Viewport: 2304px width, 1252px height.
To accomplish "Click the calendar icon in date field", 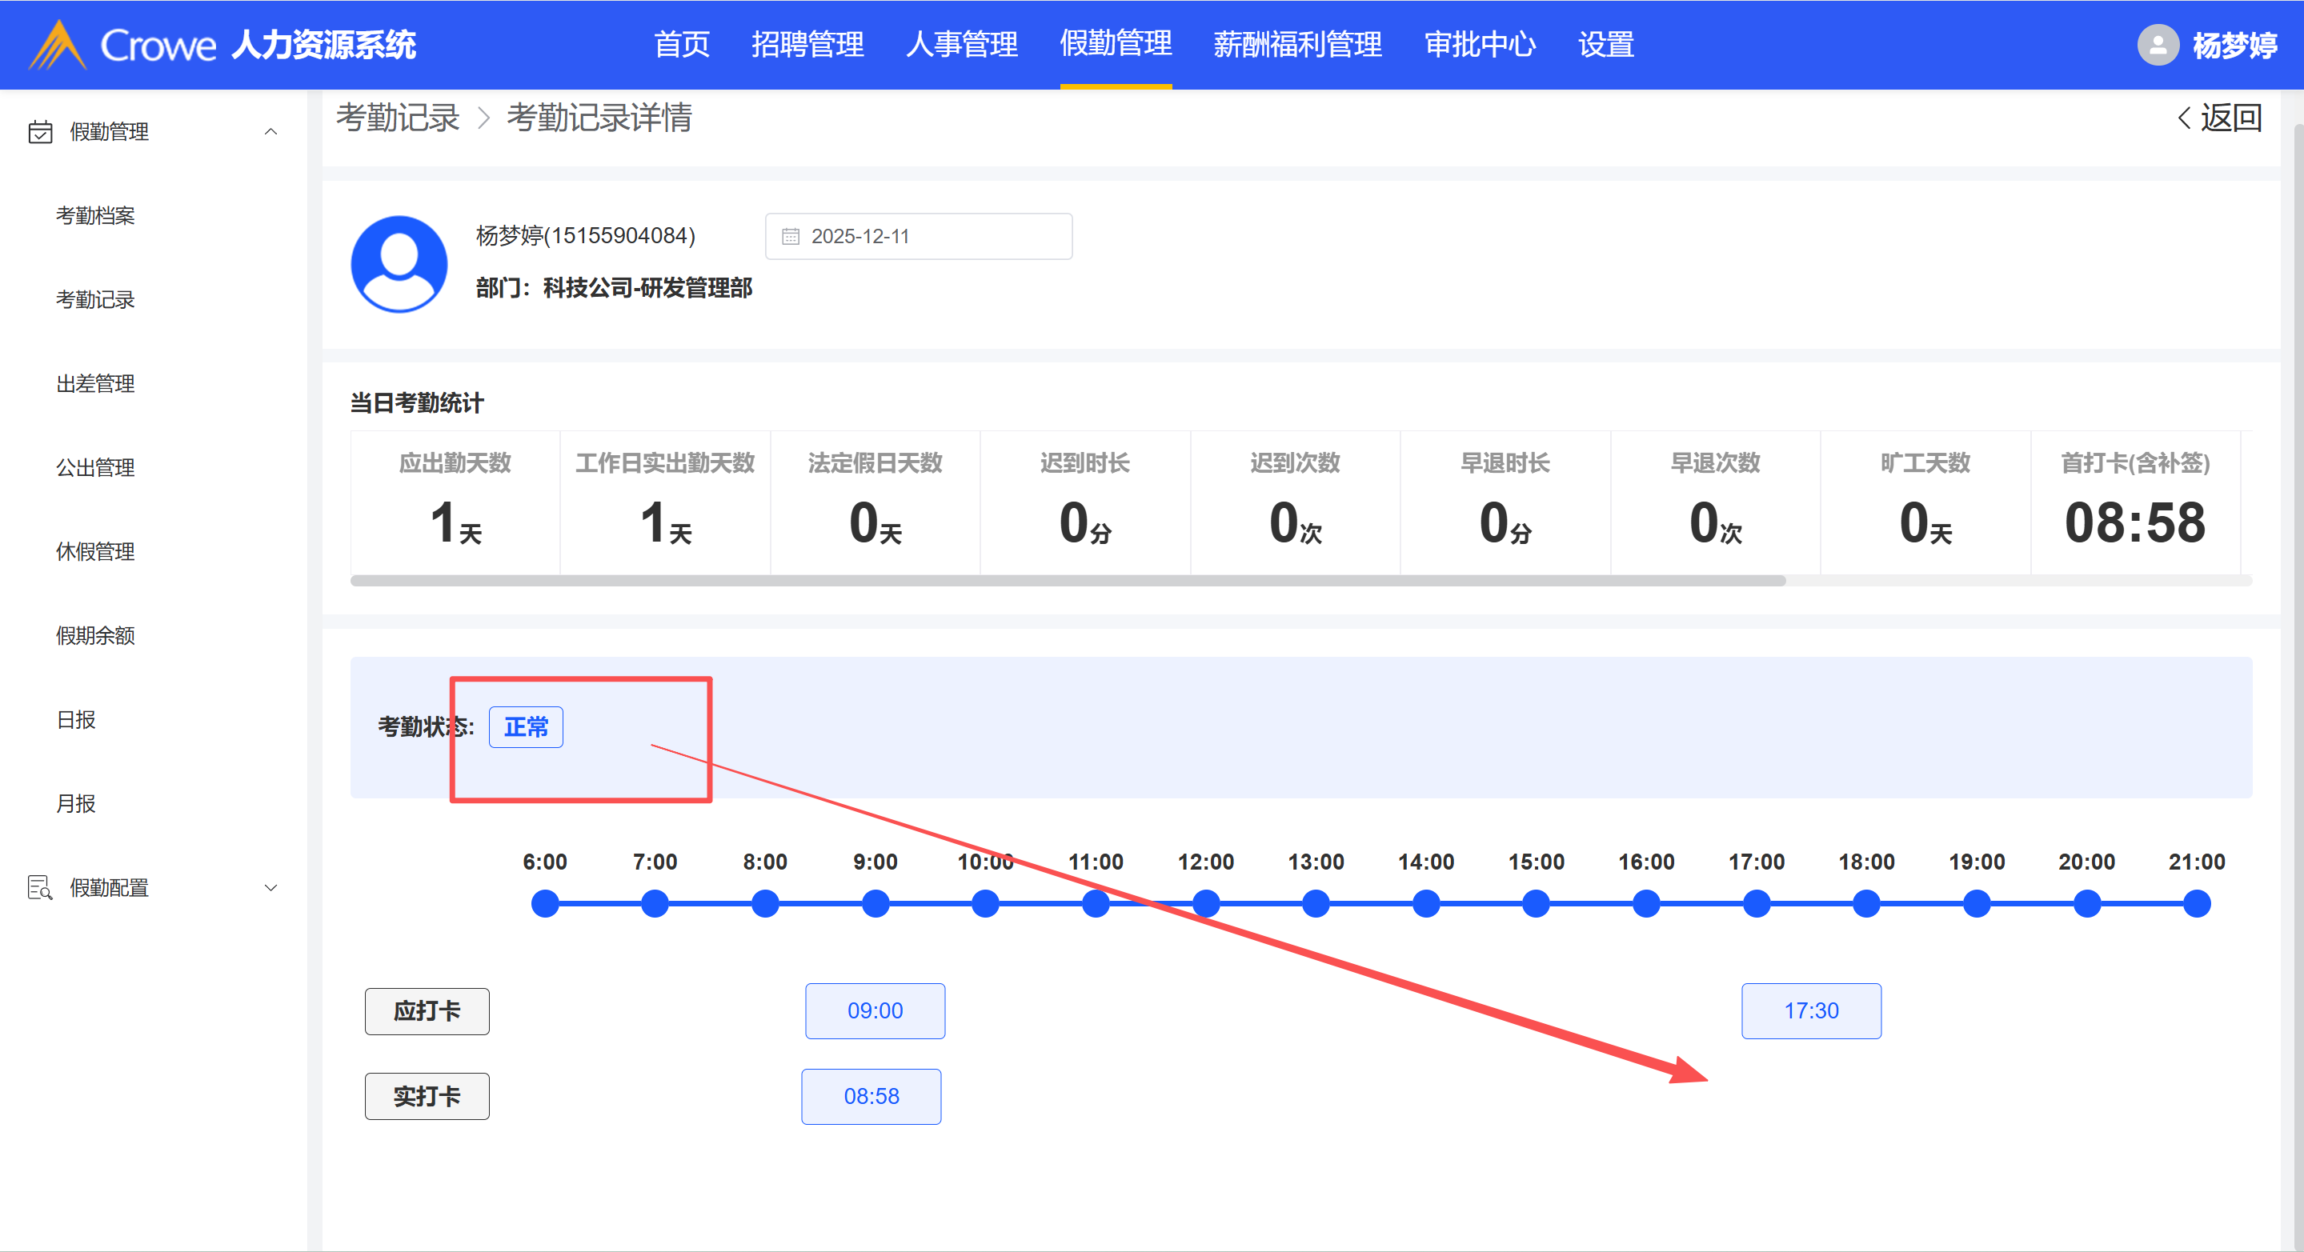I will click(791, 236).
